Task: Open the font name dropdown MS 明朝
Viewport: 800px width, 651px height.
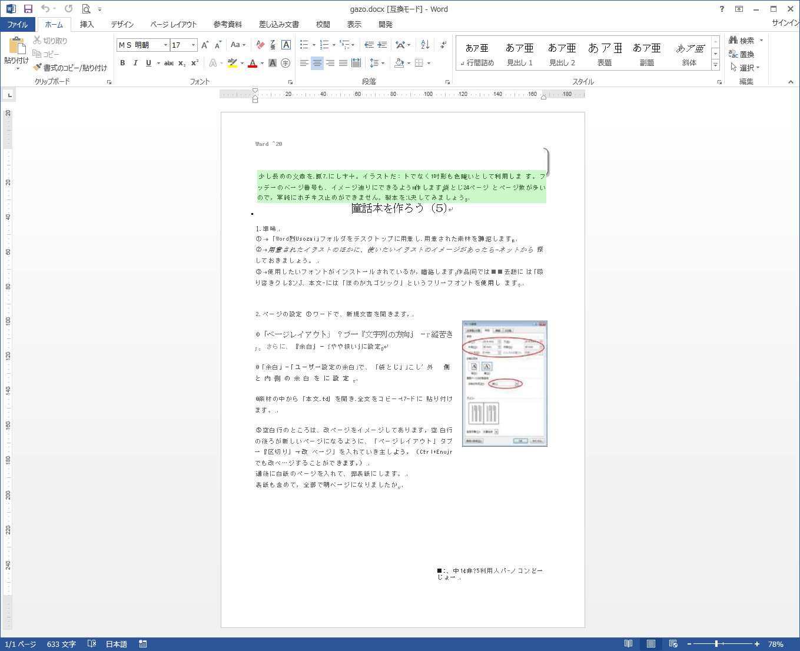Action: coord(165,45)
